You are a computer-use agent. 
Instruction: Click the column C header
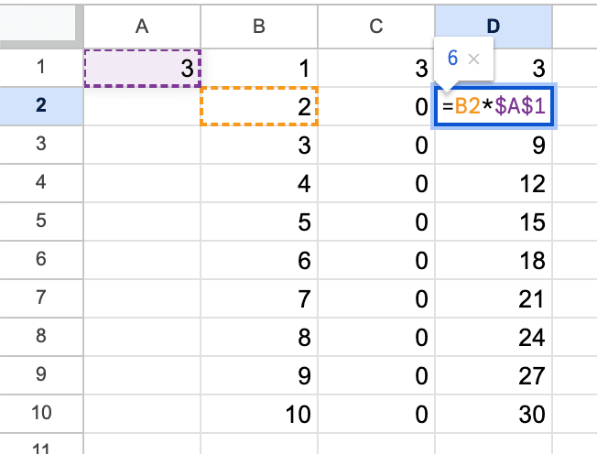[375, 27]
